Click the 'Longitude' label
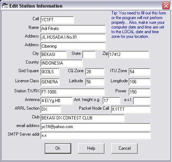Image resolution: width=172 pixels, height=162 pixels. pos(119,81)
